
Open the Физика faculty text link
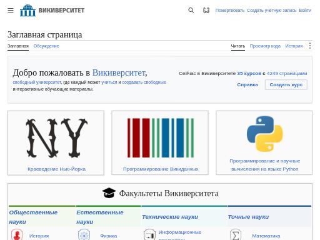109,236
